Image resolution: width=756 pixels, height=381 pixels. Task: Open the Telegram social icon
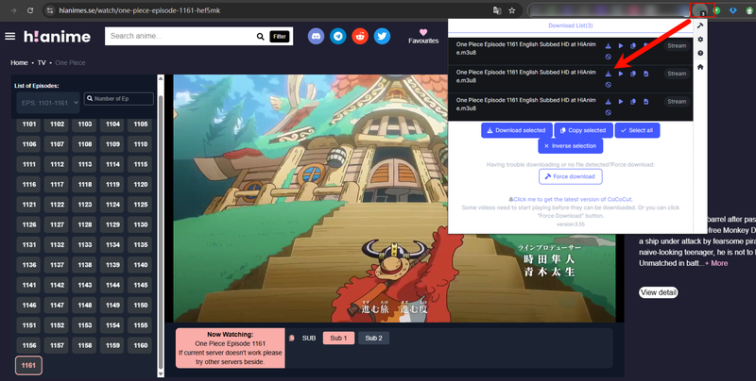point(338,36)
